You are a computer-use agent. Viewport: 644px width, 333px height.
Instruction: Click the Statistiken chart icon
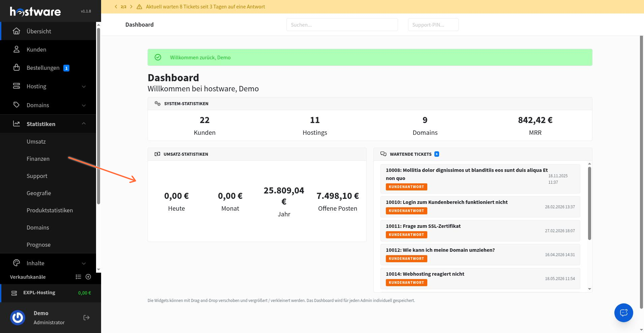(x=17, y=123)
